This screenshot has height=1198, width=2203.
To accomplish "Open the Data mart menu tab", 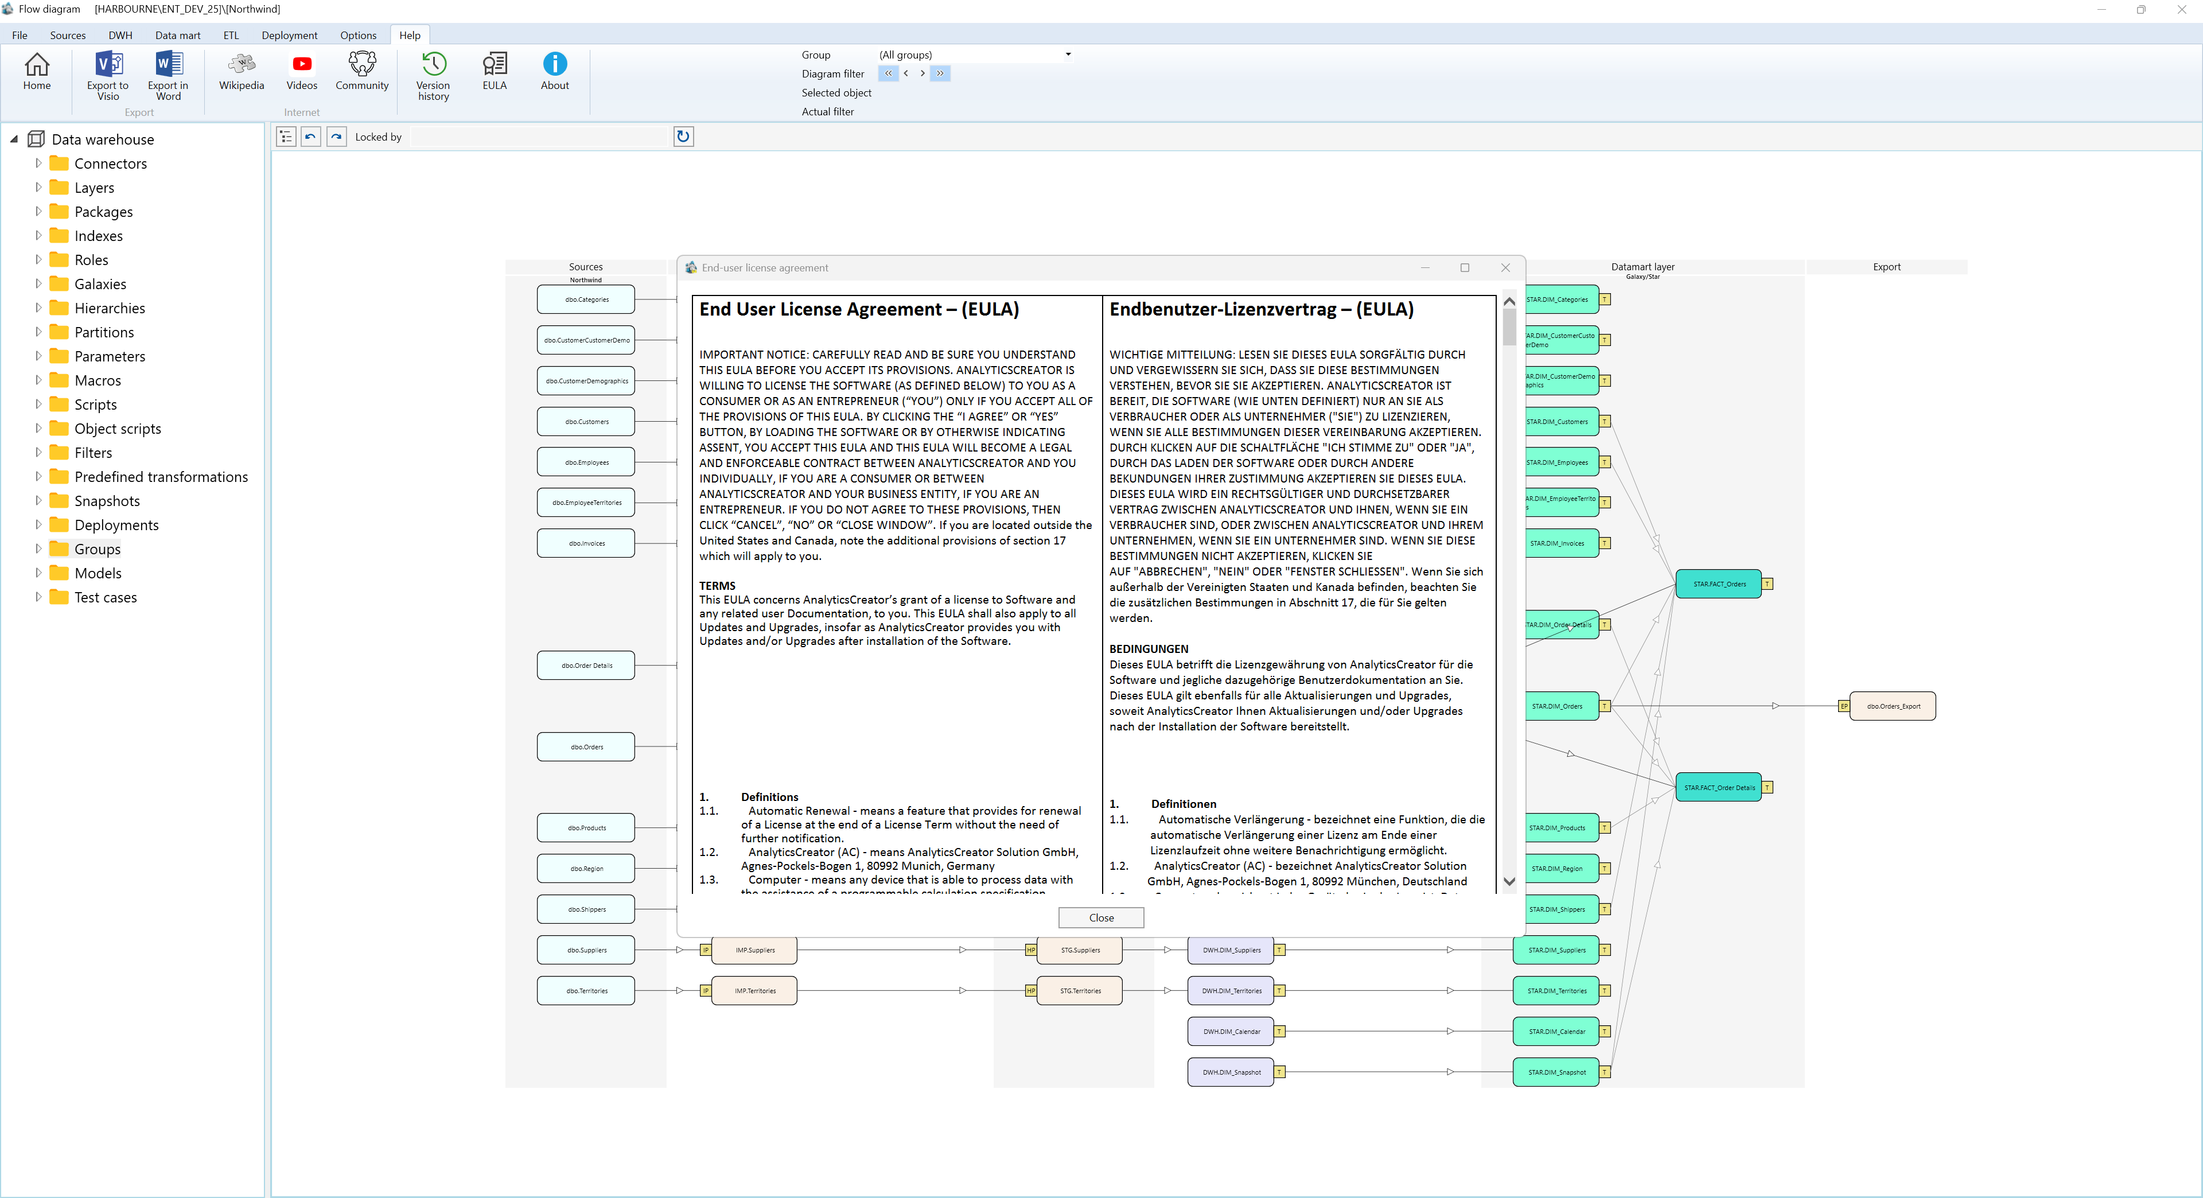I will (x=178, y=35).
